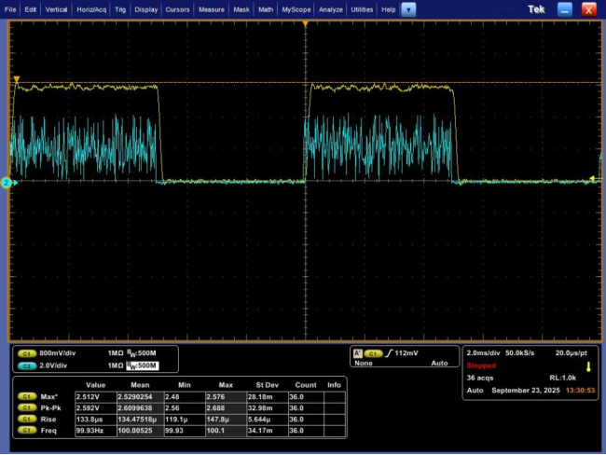
Task: Open the Mask menu
Action: [x=241, y=9]
